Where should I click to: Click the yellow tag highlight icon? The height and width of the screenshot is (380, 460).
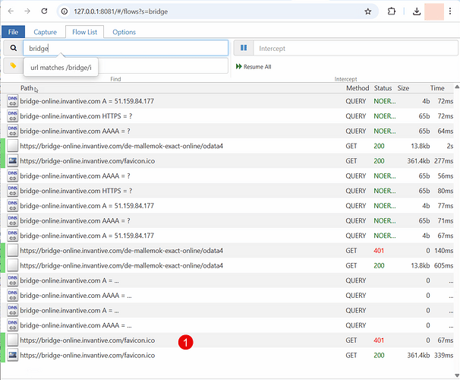13,65
